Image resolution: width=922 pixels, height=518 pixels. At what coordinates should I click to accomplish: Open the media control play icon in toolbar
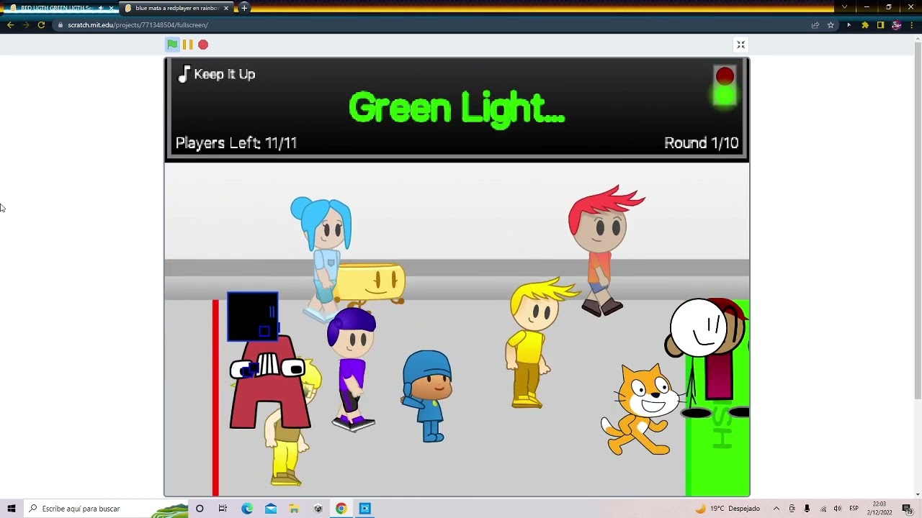pyautogui.click(x=849, y=25)
